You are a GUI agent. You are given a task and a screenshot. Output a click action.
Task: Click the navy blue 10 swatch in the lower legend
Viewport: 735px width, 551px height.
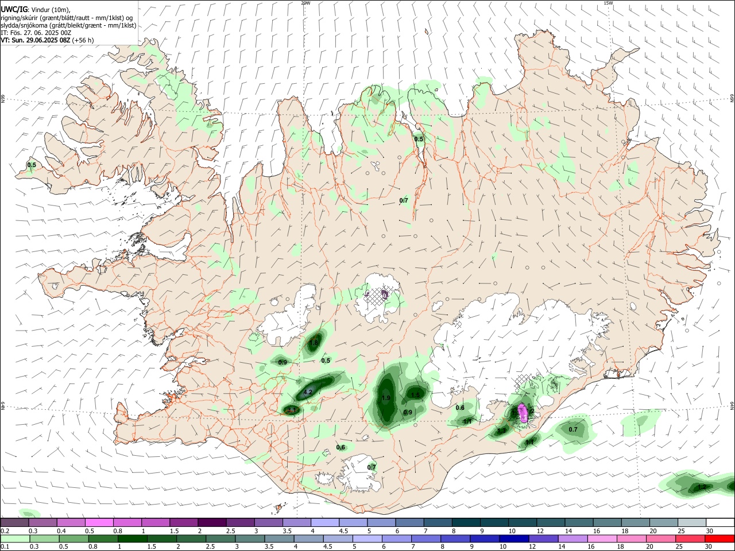(513, 538)
